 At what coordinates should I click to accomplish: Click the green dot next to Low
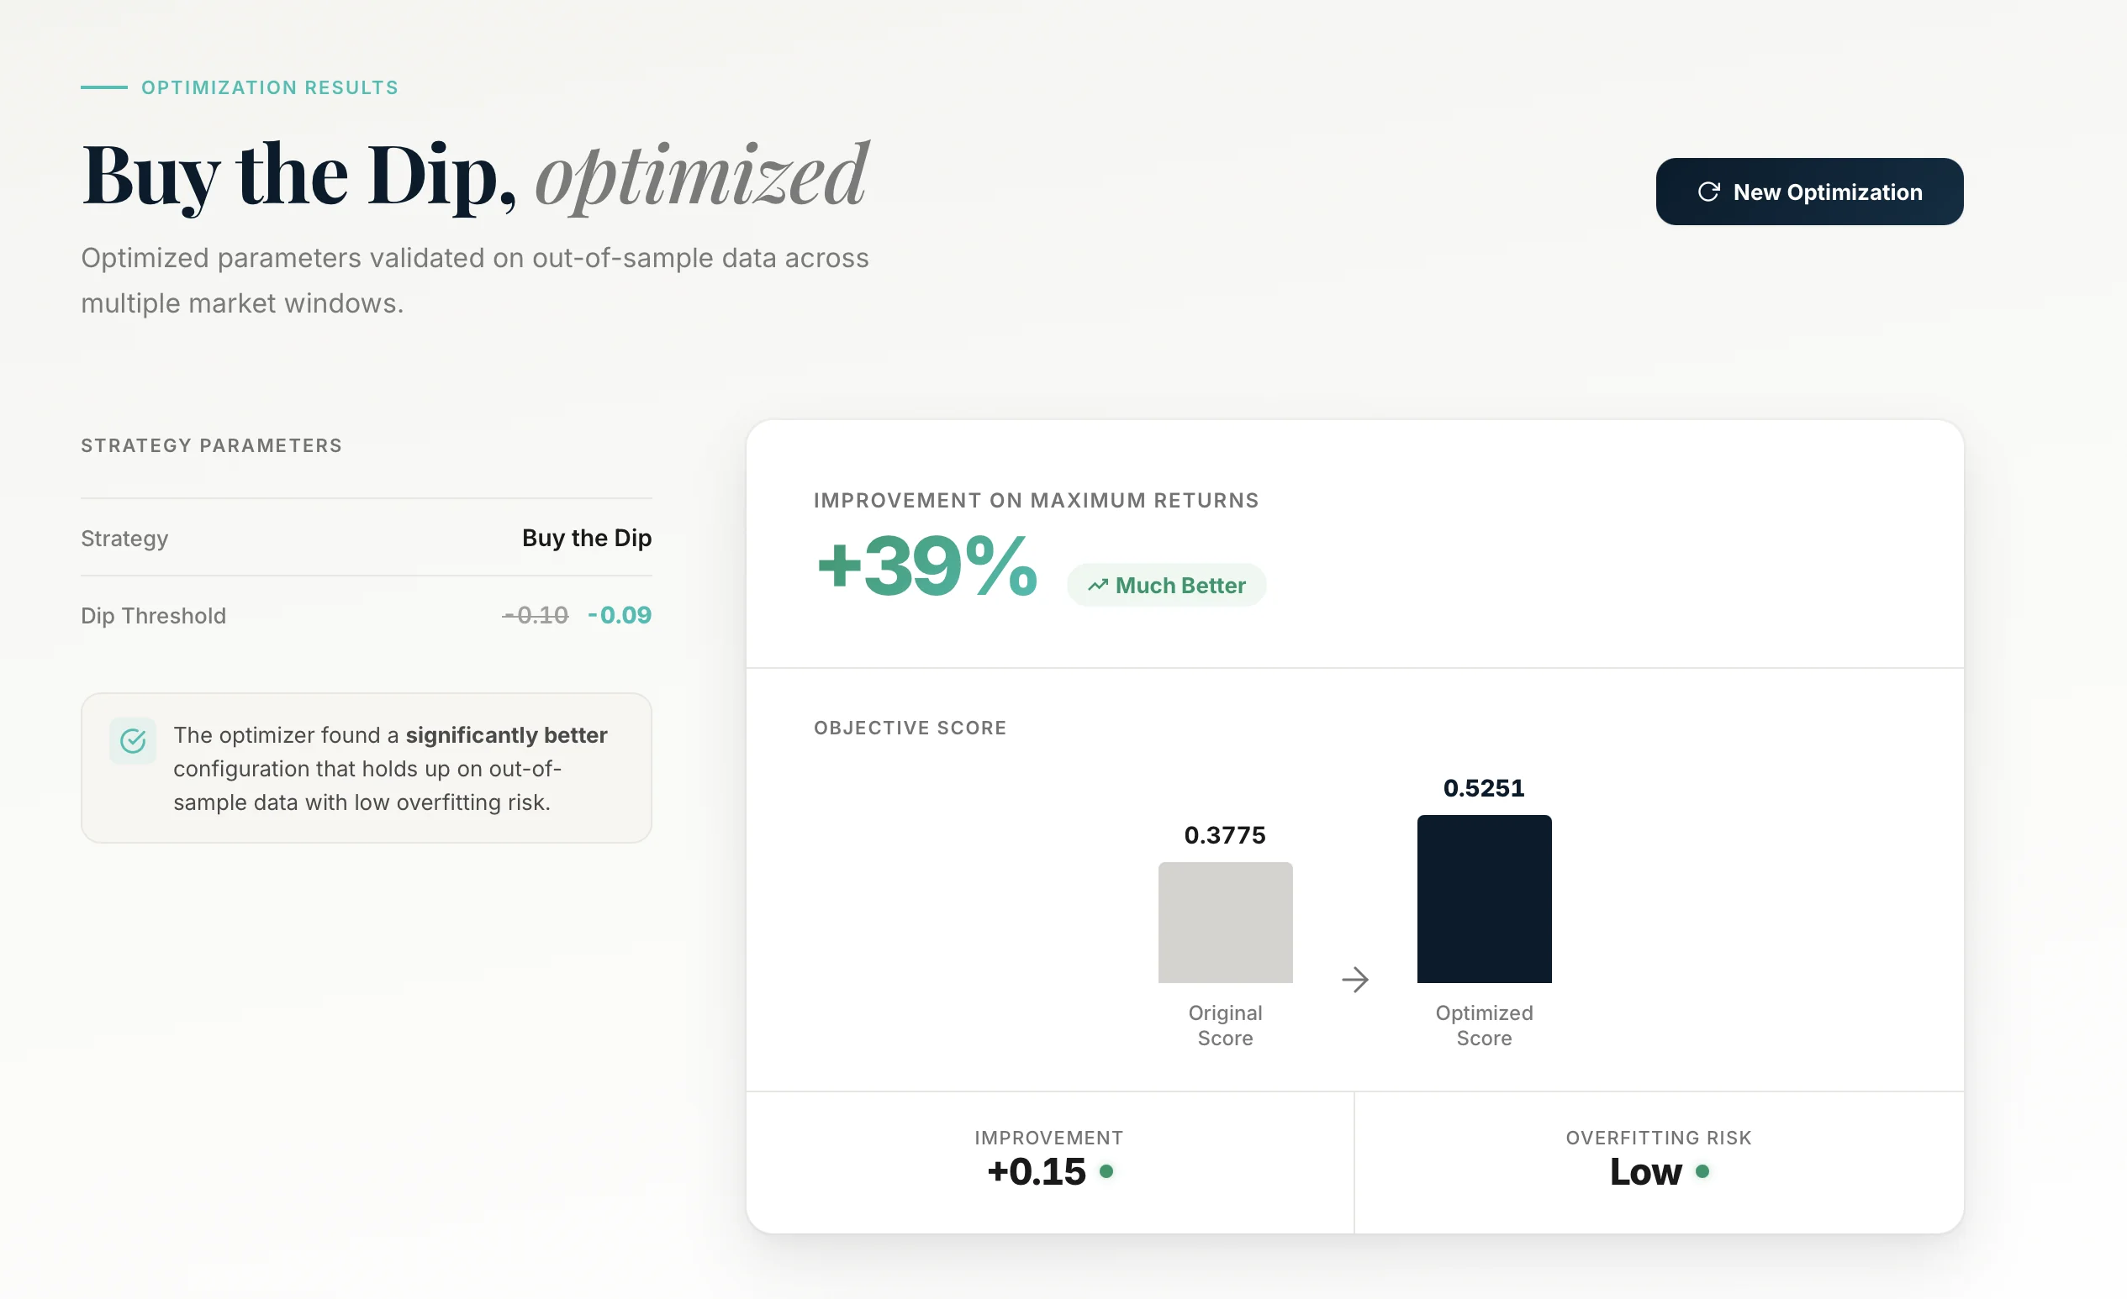coord(1701,1172)
